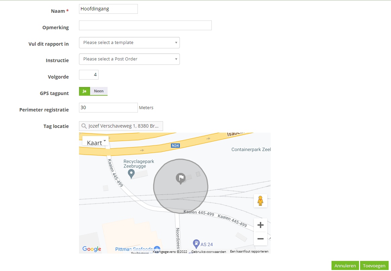
Task: Set GPS tagpunt to Neen
Action: point(99,91)
